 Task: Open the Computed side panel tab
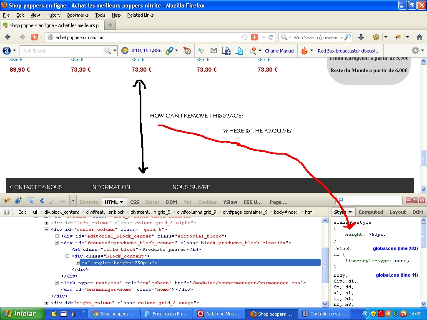click(x=371, y=212)
